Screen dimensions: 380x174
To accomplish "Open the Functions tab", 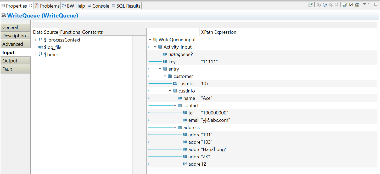I will [x=70, y=32].
